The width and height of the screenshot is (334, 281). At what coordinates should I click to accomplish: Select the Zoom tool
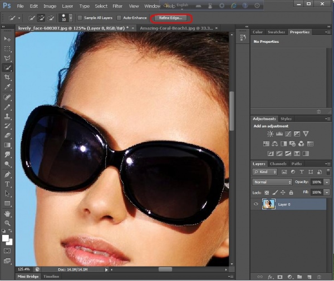tap(8, 223)
